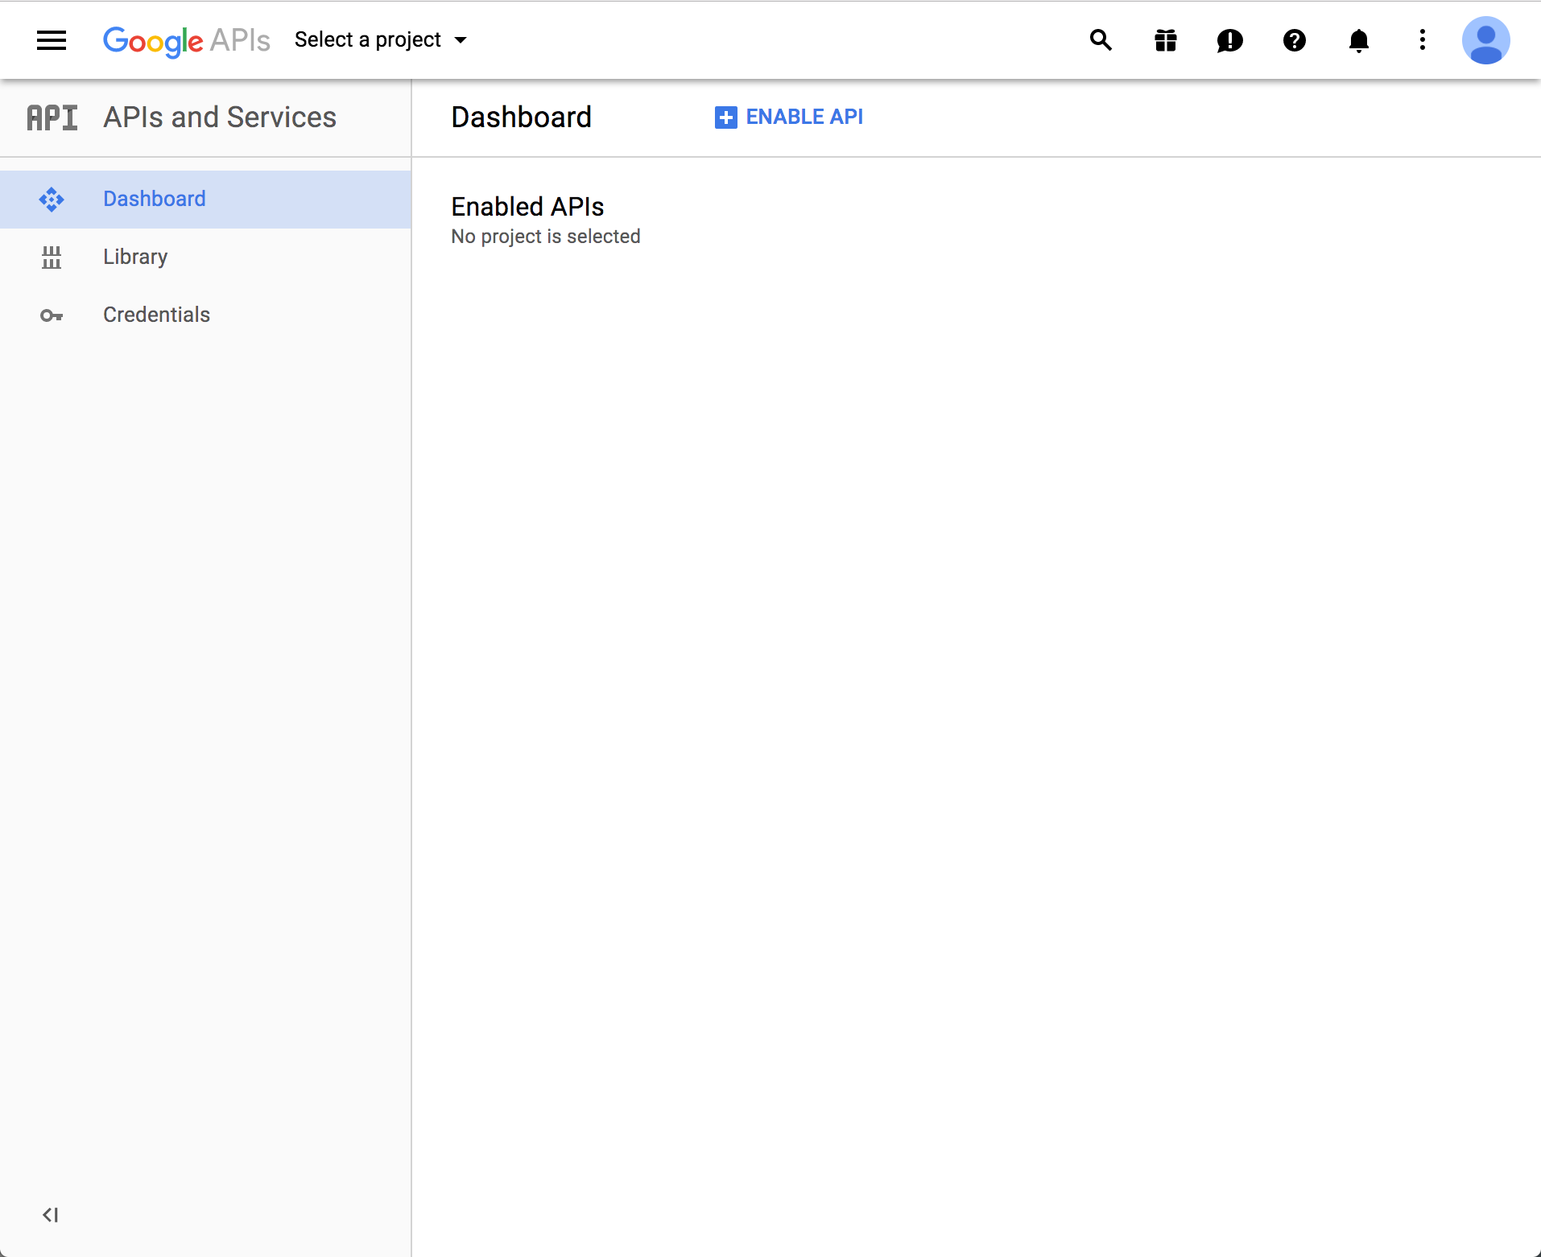This screenshot has height=1257, width=1541.
Task: Open the hamburger navigation menu
Action: coord(52,40)
